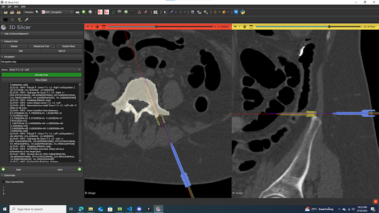This screenshot has width=379, height=213.
Task: Collapse the Navigation section
Action: point(42,57)
